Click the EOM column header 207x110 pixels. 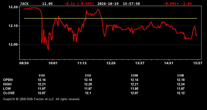(x=181, y=76)
